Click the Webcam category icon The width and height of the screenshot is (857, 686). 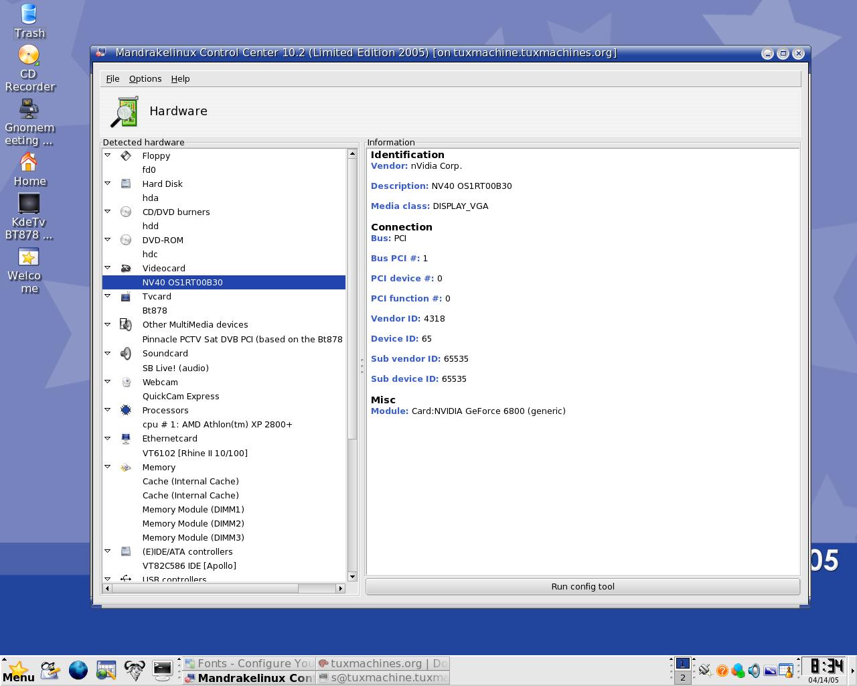tap(126, 382)
